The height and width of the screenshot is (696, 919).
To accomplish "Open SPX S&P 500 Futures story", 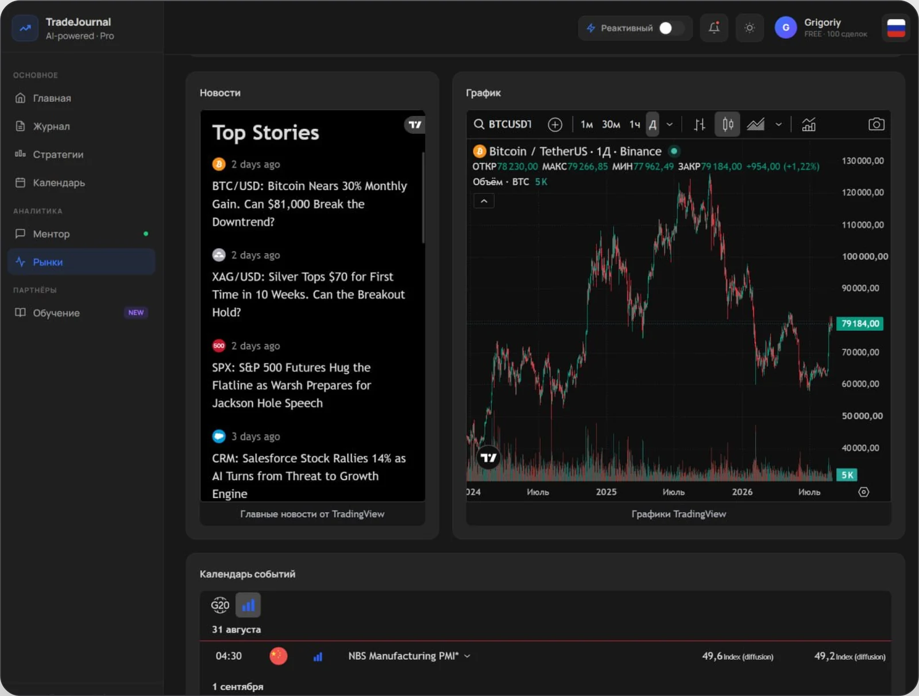I will click(x=292, y=385).
